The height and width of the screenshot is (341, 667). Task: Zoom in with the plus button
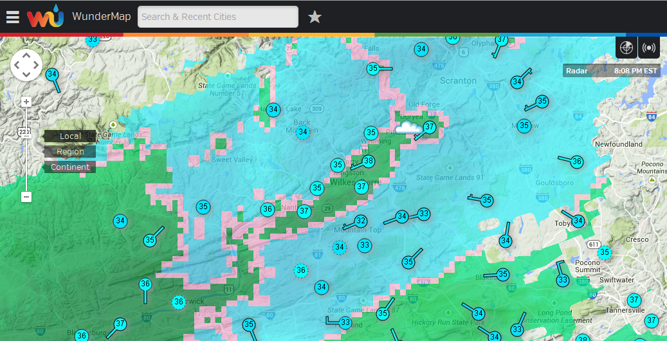tap(26, 102)
